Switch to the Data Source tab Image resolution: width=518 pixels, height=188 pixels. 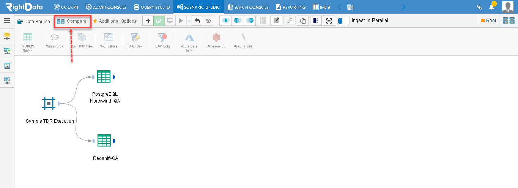pos(34,21)
